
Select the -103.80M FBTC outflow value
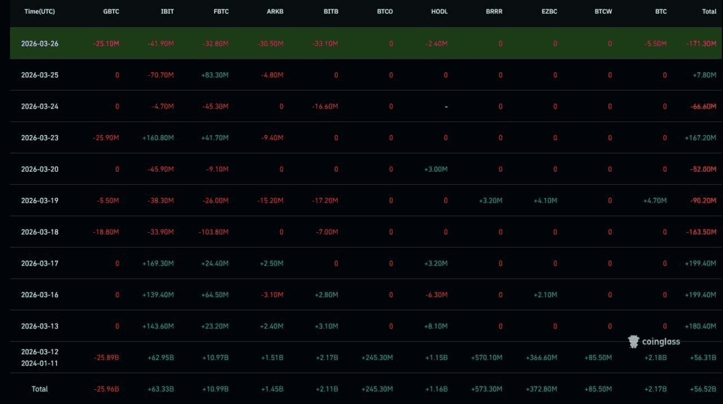214,232
